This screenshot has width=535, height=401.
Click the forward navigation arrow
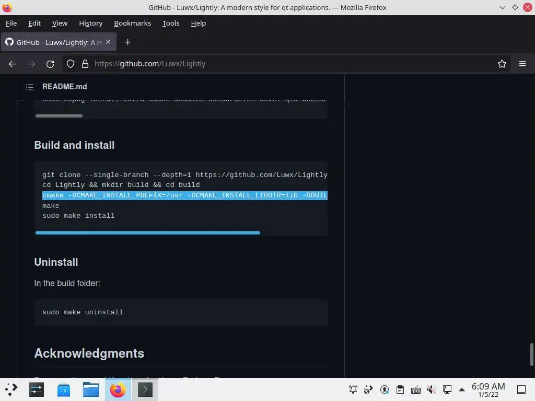[31, 64]
